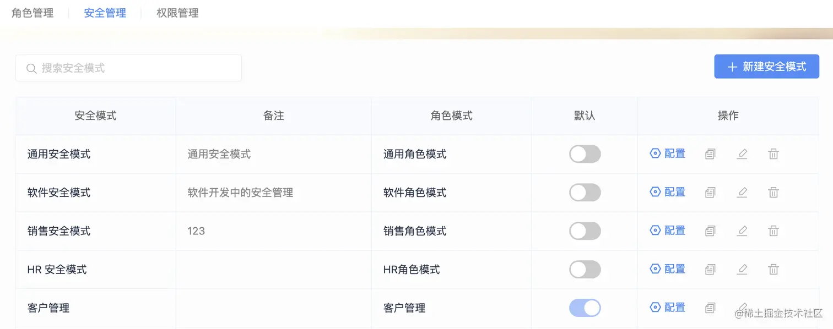Copy the 客户管理 security mode
Image resolution: width=833 pixels, height=329 pixels.
[710, 308]
